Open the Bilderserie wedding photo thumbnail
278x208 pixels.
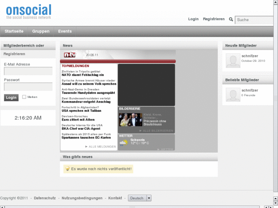point(130,120)
